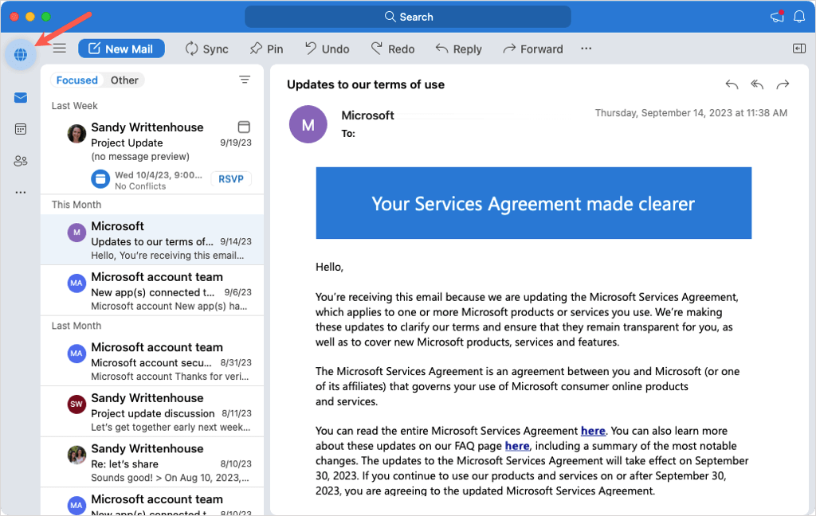
Task: Click the forward arrow in reading pane
Action: [783, 84]
